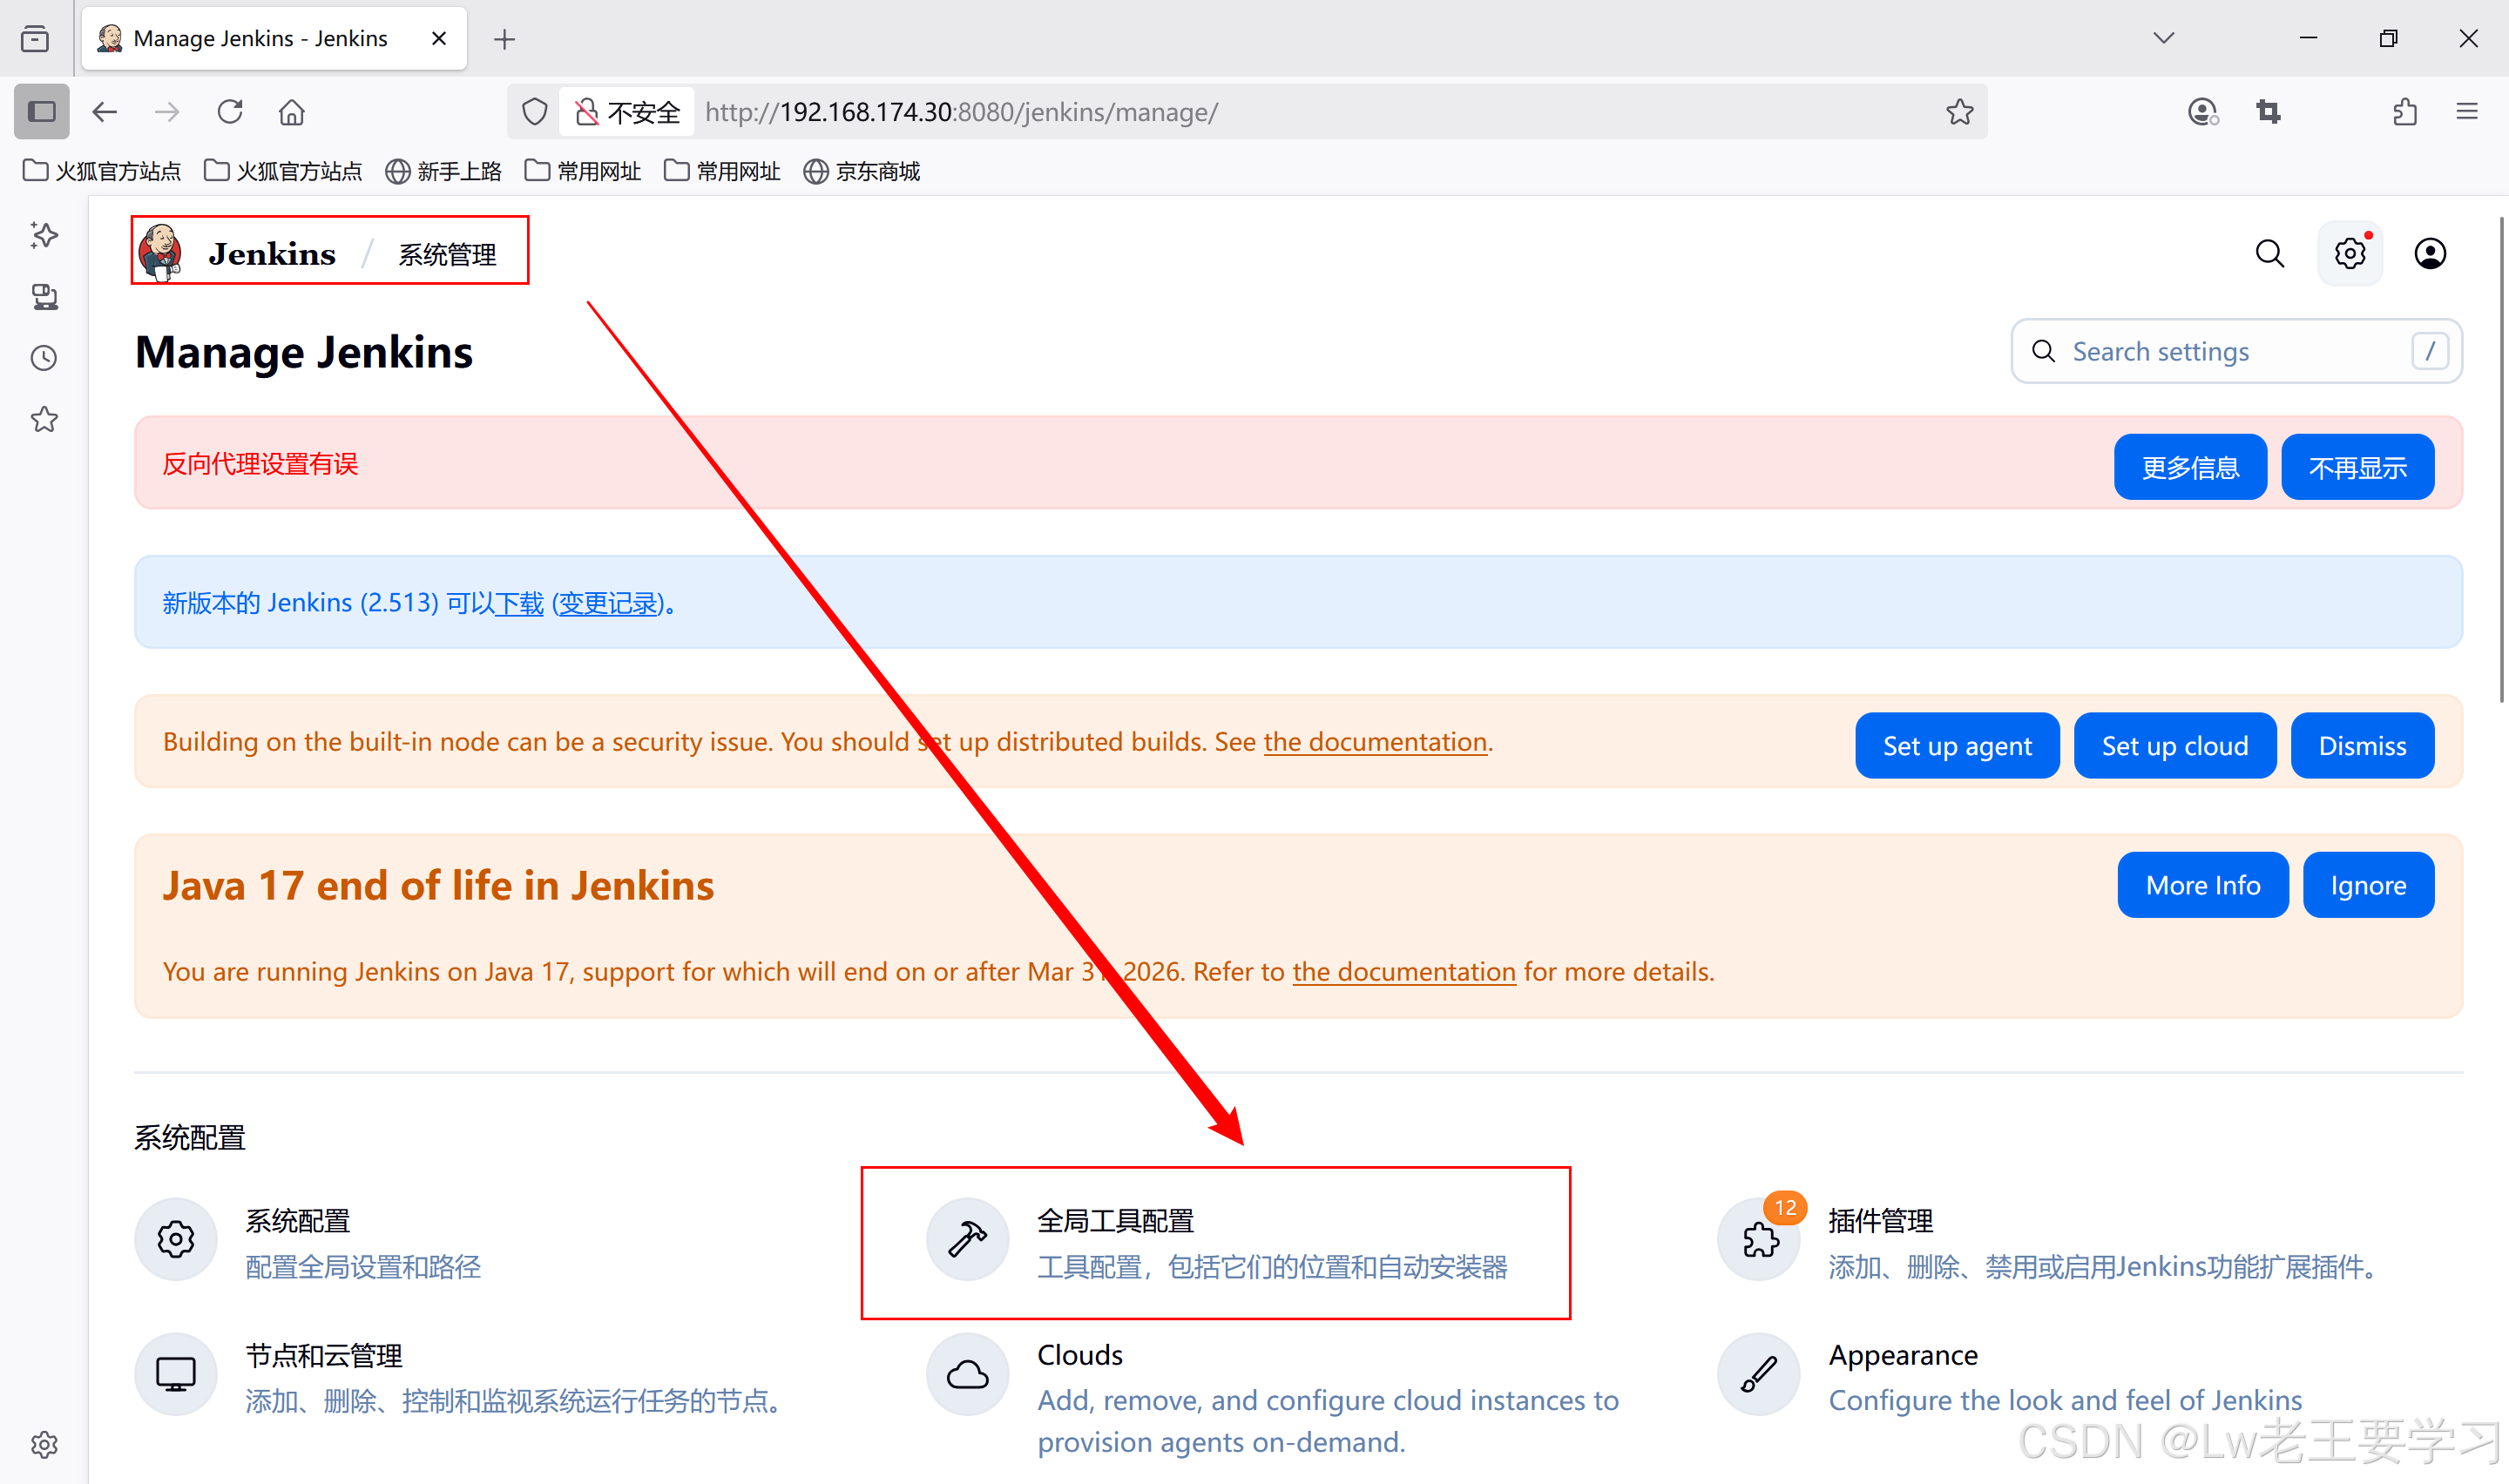Open the List all tabs chevron

[2162, 38]
